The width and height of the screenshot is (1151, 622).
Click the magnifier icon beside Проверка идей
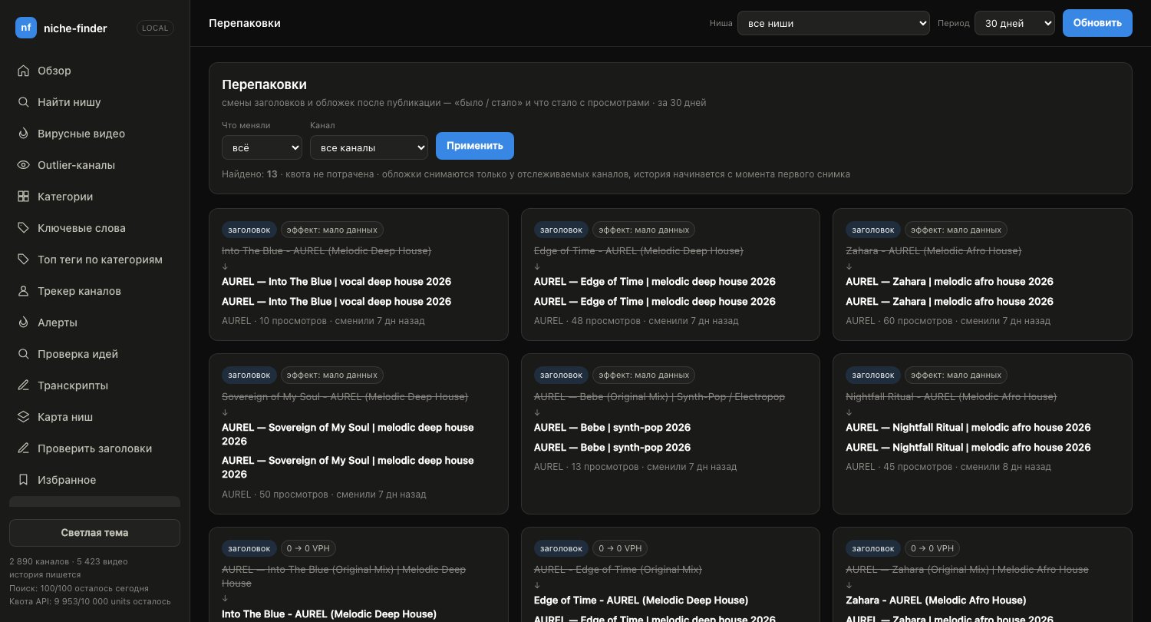coord(23,354)
